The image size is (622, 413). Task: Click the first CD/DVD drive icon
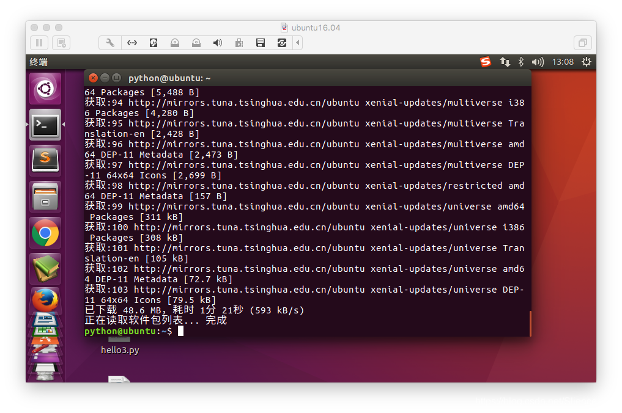coord(174,43)
